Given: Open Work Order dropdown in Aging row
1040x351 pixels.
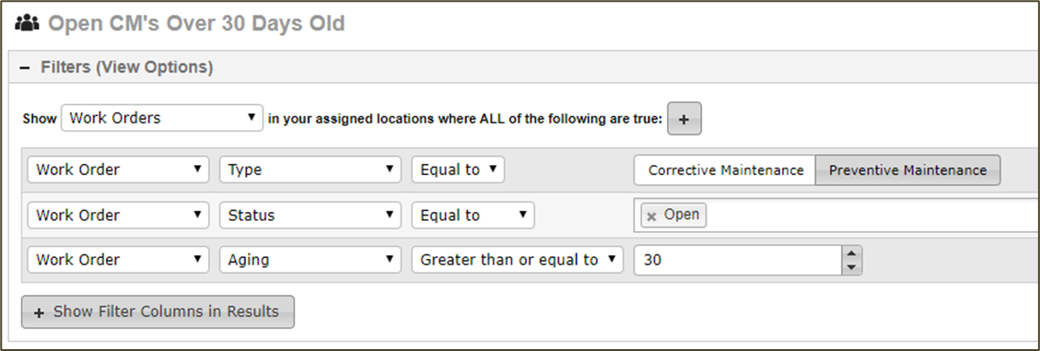Looking at the screenshot, I should pos(117,260).
